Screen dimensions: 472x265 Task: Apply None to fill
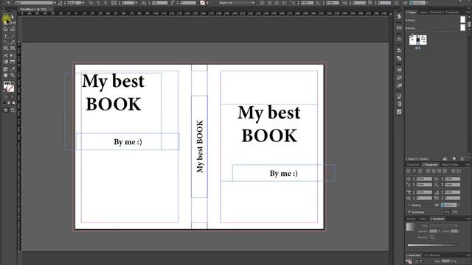(13, 103)
